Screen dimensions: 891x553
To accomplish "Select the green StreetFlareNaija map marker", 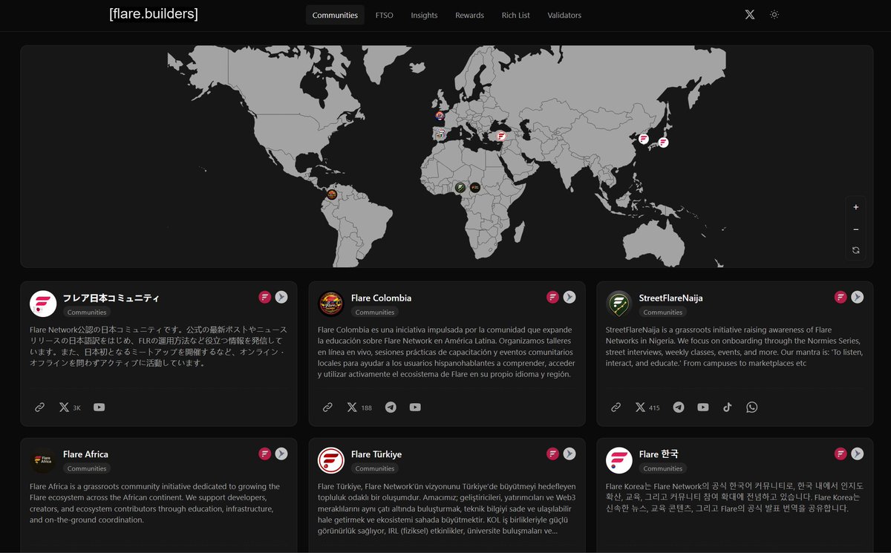I will (460, 187).
